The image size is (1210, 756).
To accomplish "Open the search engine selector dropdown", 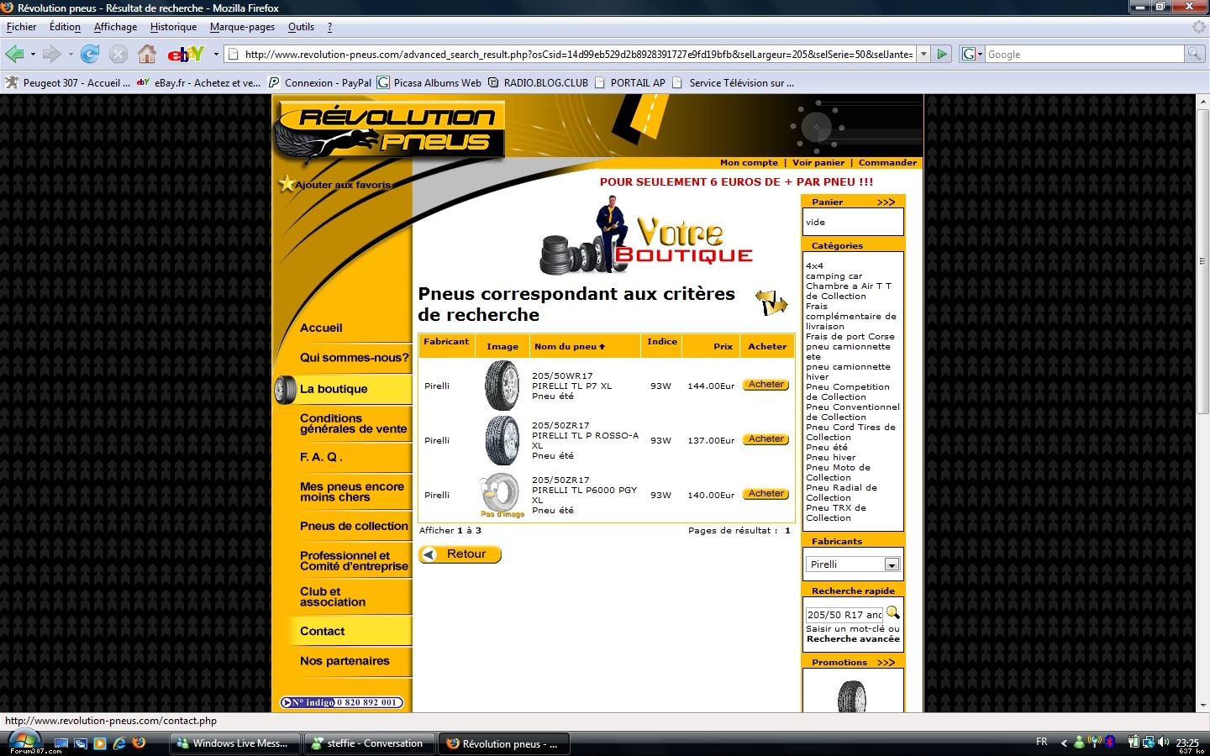I will [971, 54].
